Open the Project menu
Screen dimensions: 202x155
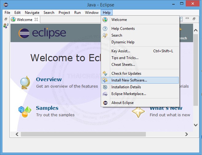(64, 13)
